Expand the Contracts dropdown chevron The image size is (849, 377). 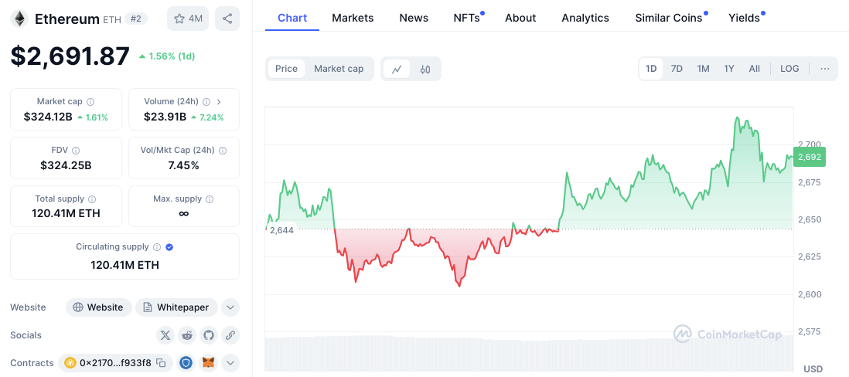click(230, 363)
